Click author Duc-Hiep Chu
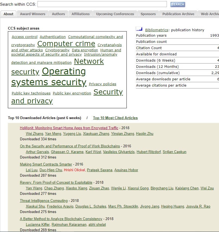The height and width of the screenshot is (232, 219). pos(51,170)
